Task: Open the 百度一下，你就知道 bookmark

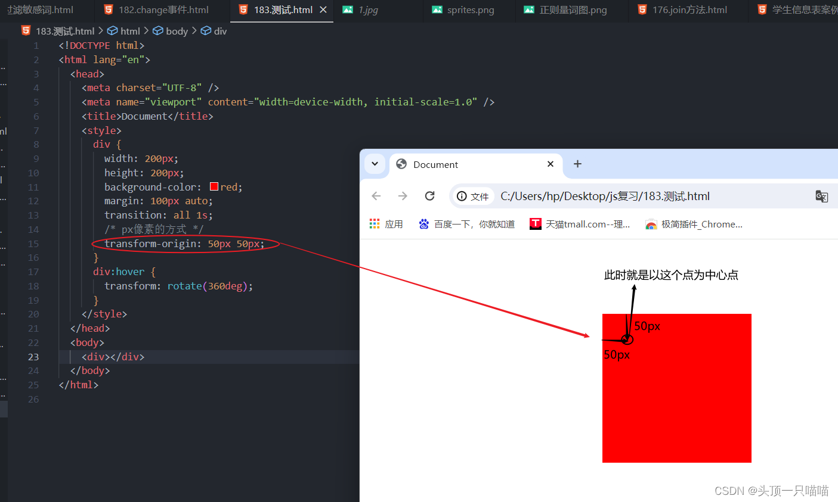Action: click(466, 223)
